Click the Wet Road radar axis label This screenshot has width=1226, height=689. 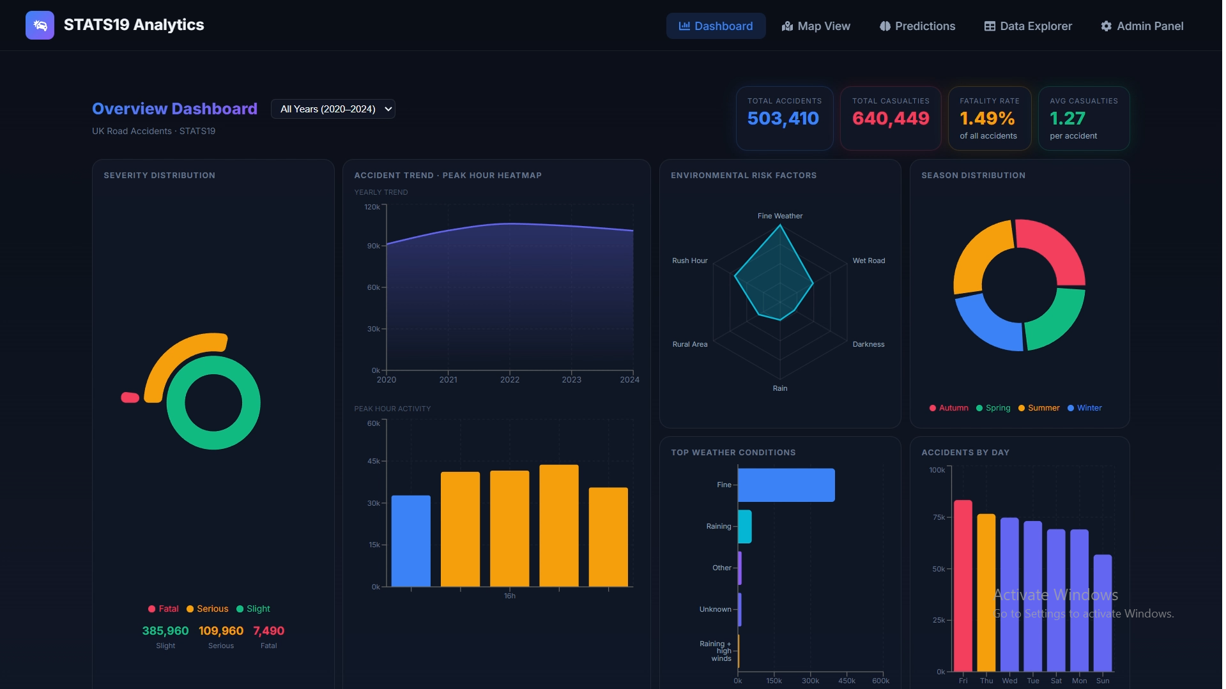[x=869, y=261]
